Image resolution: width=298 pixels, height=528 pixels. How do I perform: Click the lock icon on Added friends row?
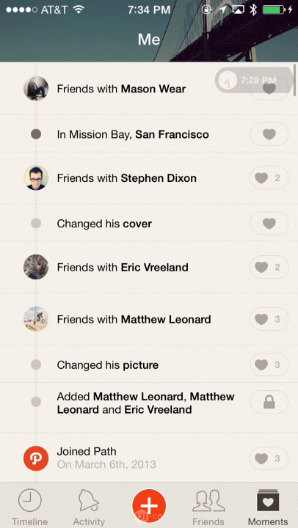(x=269, y=402)
